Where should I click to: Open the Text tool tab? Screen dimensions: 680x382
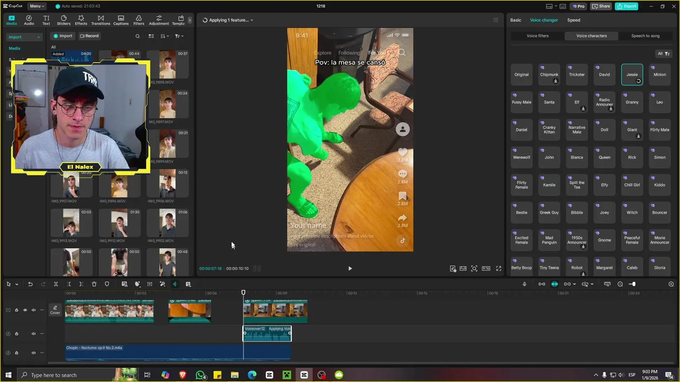46,20
